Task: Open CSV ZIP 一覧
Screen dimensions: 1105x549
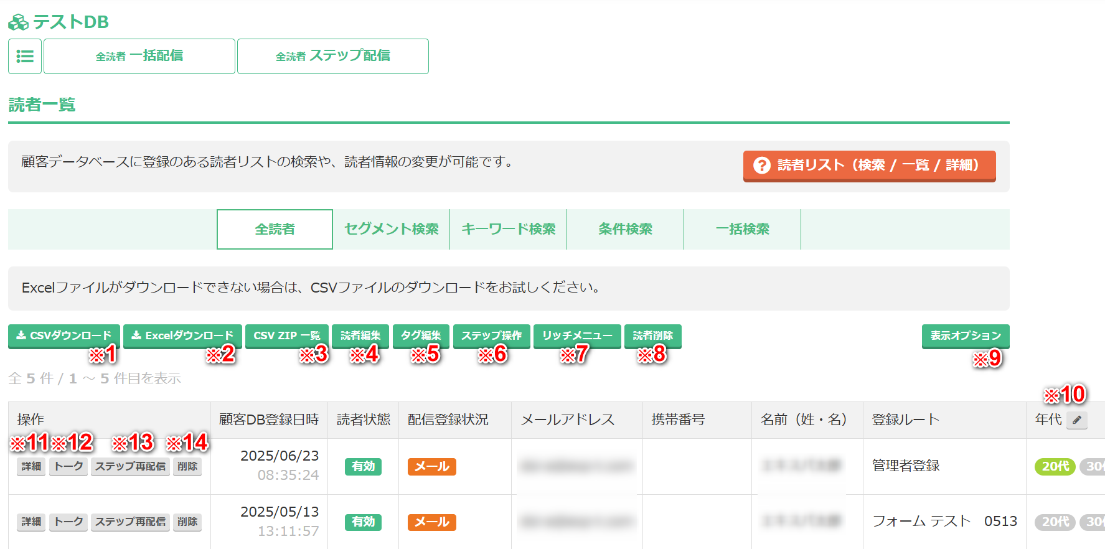Action: (286, 335)
